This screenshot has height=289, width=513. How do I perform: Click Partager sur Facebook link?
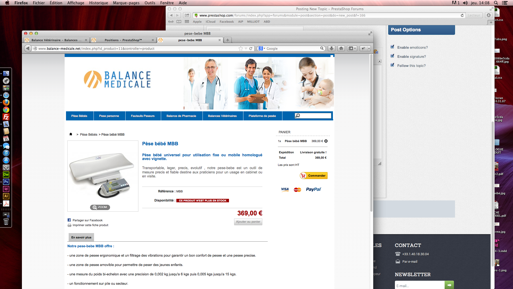click(87, 220)
